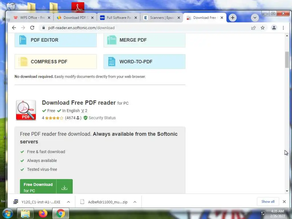
Task: Expand options for the zip download
Action: (135, 202)
